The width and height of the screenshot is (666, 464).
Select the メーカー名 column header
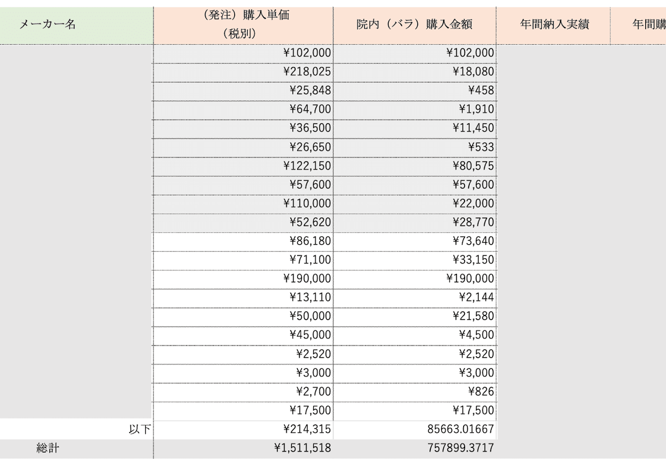pos(76,25)
